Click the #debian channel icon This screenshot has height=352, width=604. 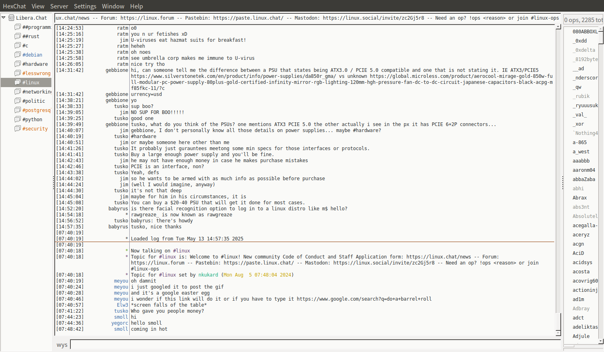click(18, 55)
